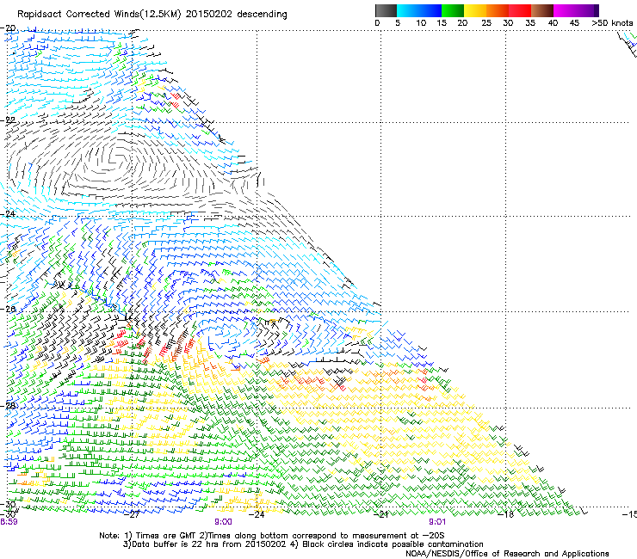Viewport: 637px width, 559px height.
Task: Click the legend tick label '40'
Action: click(x=553, y=23)
